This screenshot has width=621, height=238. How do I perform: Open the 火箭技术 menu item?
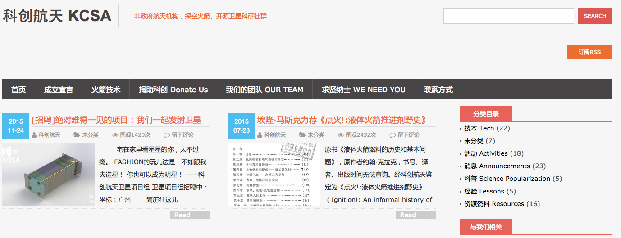click(106, 90)
